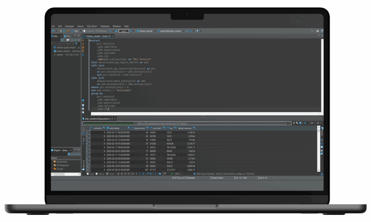
Task: Open the Database menu
Action: coord(105,26)
